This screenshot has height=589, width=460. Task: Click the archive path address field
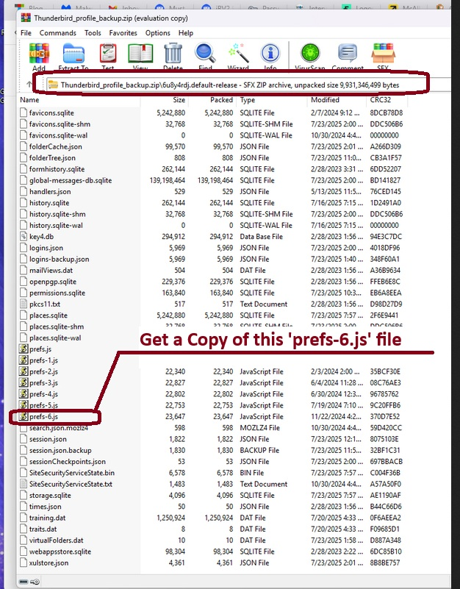[248, 85]
